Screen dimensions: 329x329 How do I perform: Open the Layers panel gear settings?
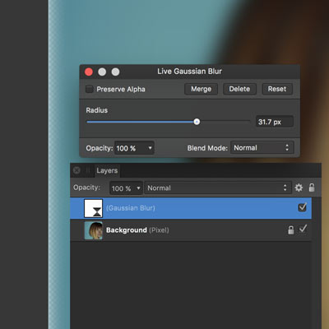pos(299,188)
